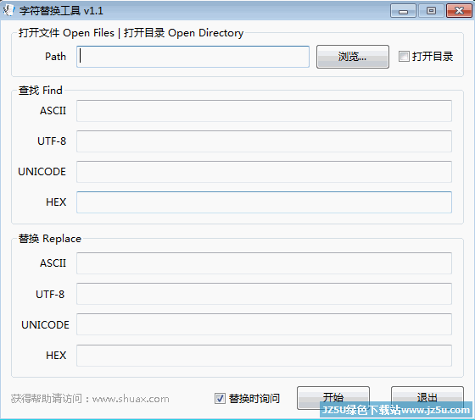This screenshot has height=420, width=475.
Task: Click the 退出 exit button
Action: tap(427, 397)
